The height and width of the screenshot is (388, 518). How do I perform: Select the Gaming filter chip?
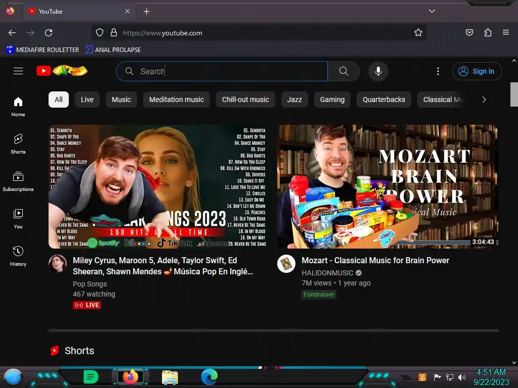[332, 100]
